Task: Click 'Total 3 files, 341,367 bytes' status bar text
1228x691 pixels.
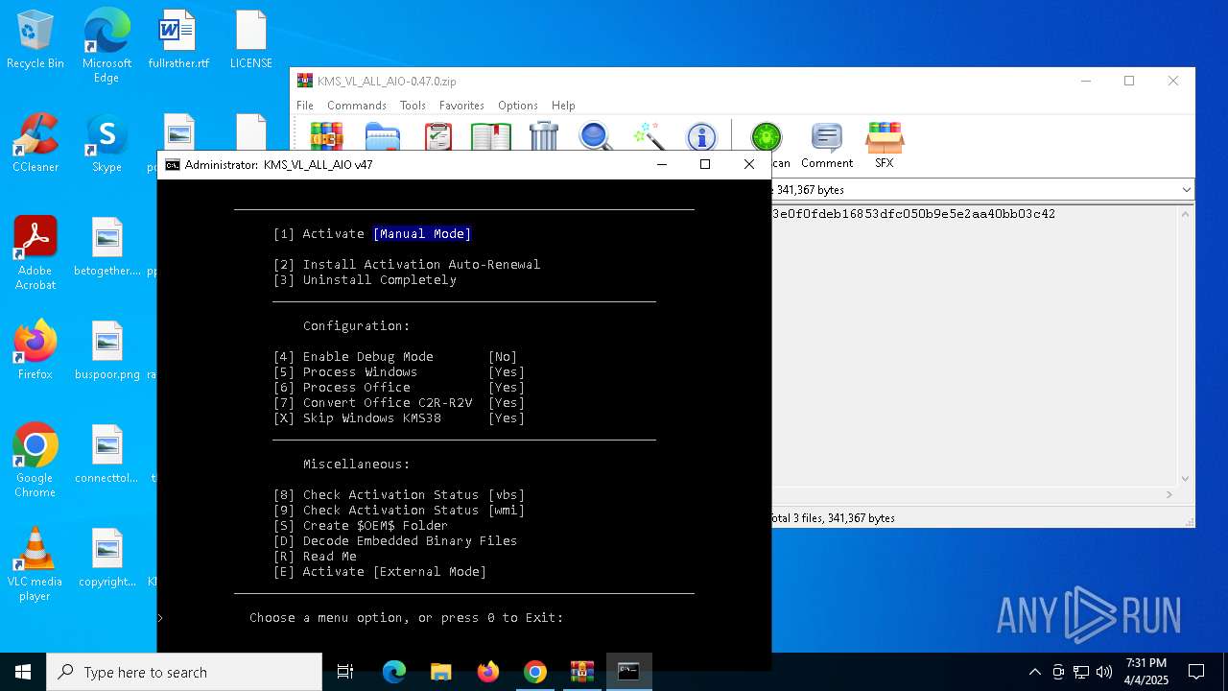Action: click(833, 518)
